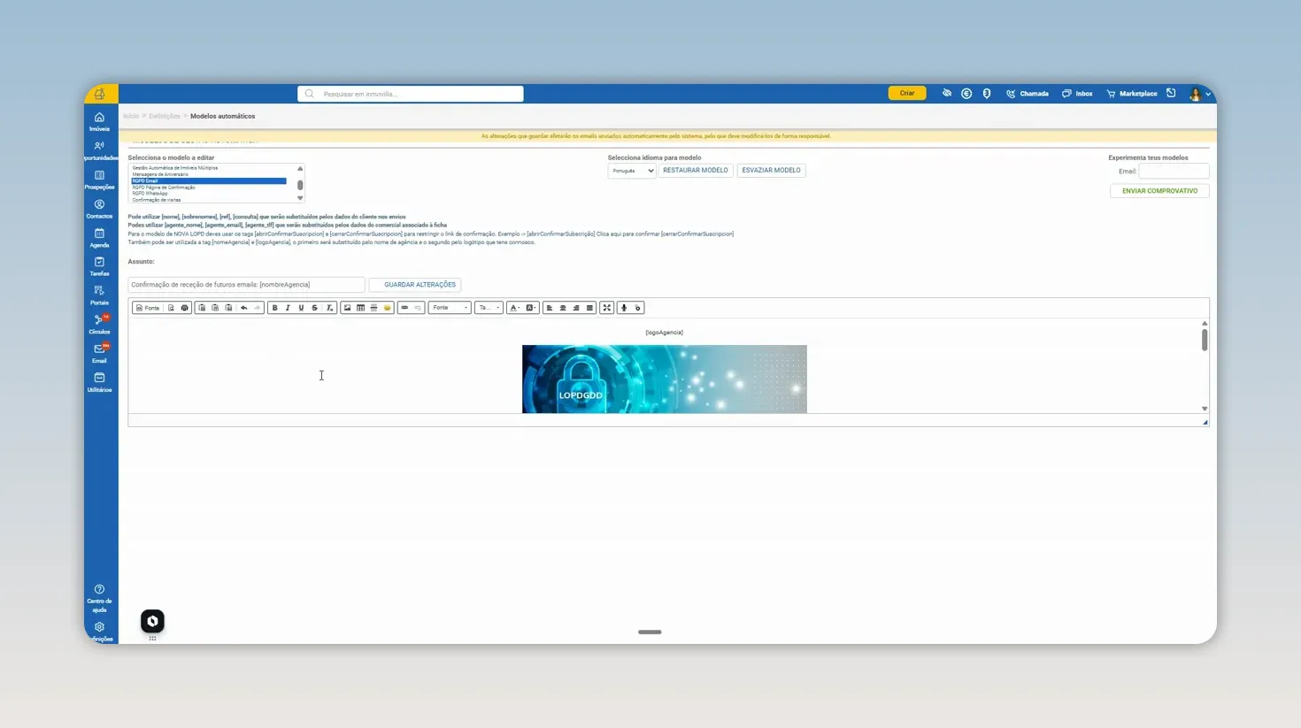Click the euro currency icon in top bar
Screen dimensions: 1301x728
pyautogui.click(x=966, y=94)
